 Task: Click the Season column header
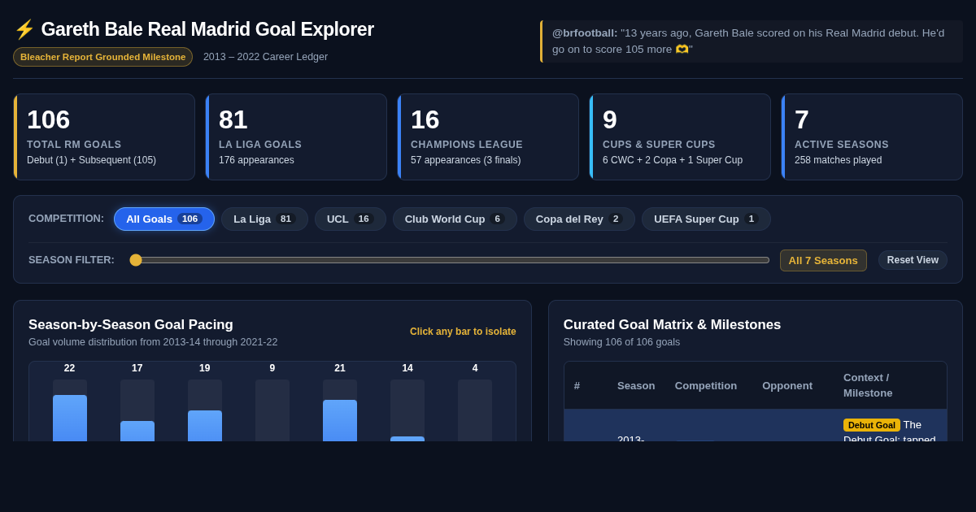coord(636,385)
